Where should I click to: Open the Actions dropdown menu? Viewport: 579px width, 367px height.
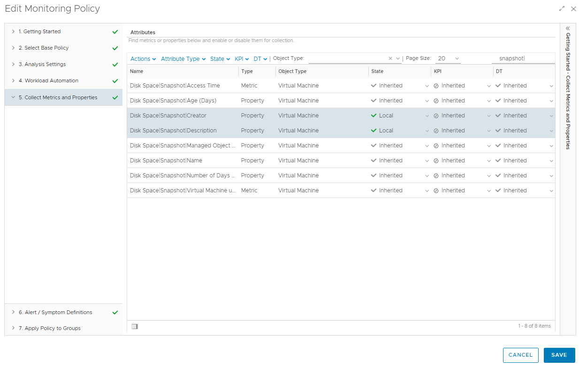[x=143, y=59]
